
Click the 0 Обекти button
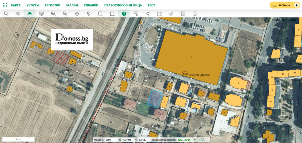coord(285,5)
